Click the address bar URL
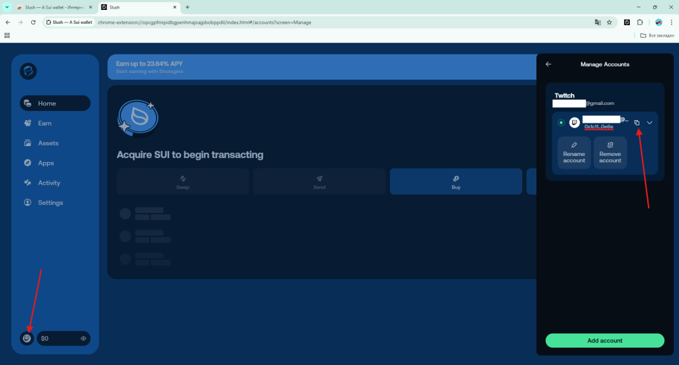679x365 pixels. pyautogui.click(x=204, y=22)
